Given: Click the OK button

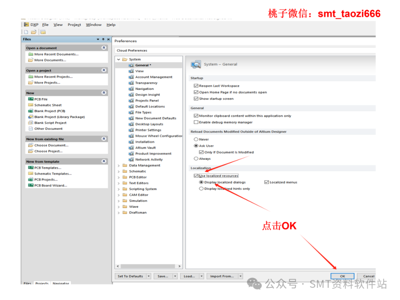Looking at the screenshot, I should click(x=342, y=276).
